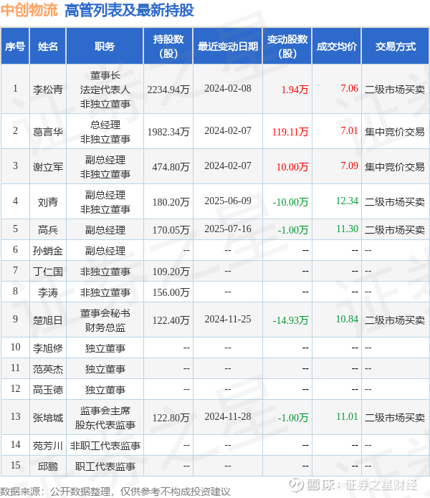Click 高兵's position 副总经理

click(105, 229)
